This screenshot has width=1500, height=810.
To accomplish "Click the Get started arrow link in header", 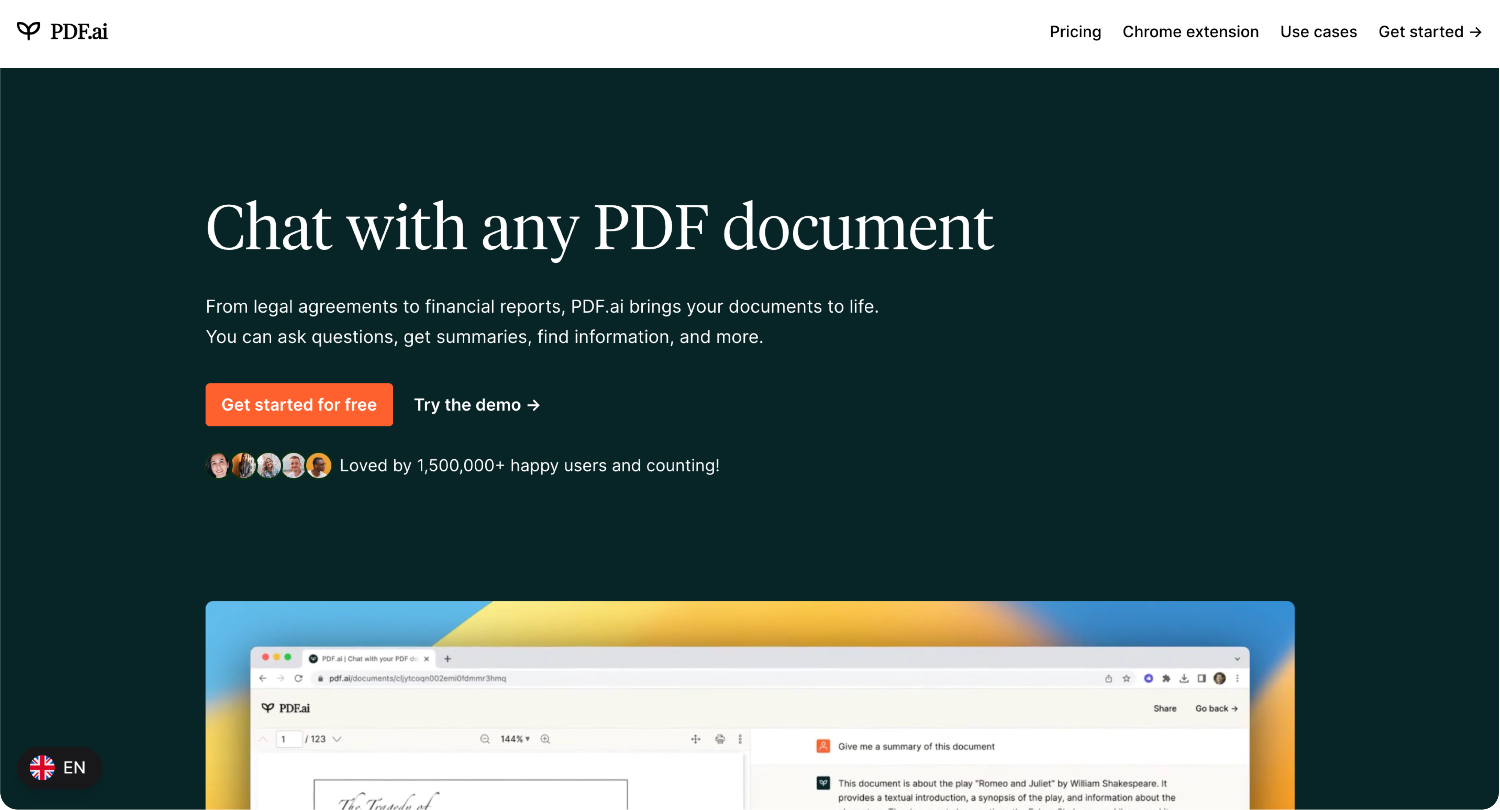I will (1429, 31).
